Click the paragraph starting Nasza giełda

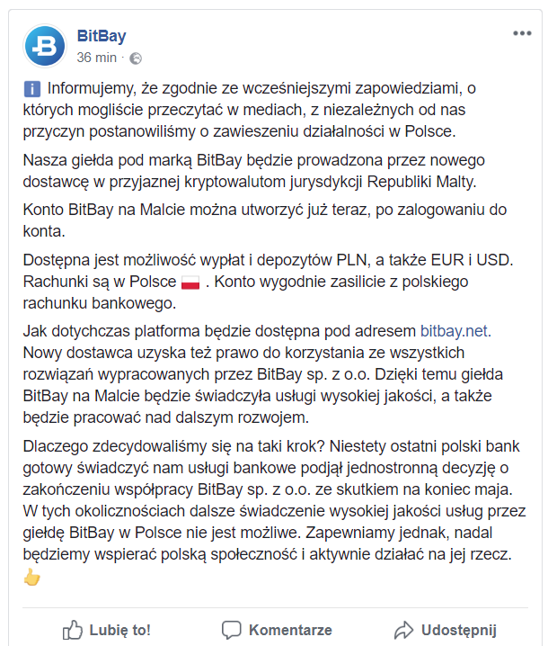click(254, 171)
